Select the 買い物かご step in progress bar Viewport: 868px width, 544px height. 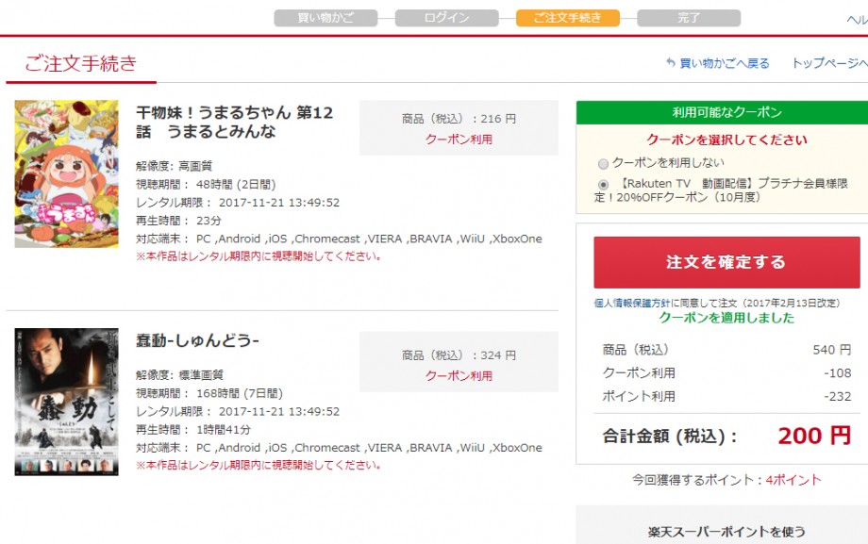(325, 18)
